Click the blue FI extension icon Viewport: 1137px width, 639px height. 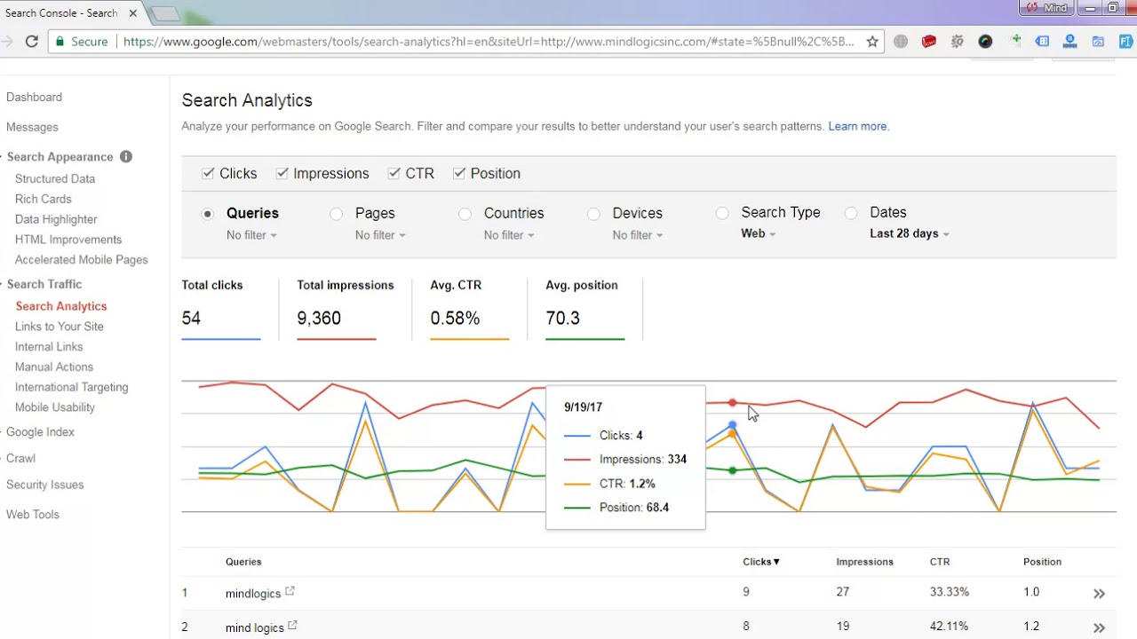(1126, 42)
